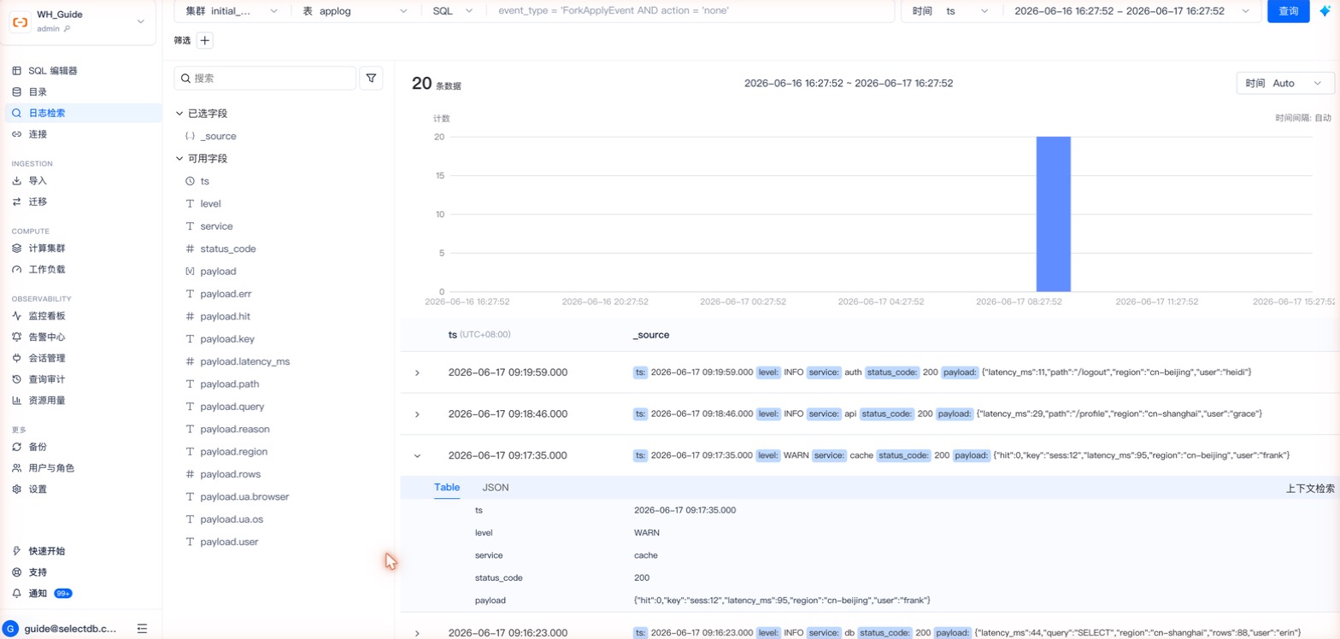Click the 99+ notification badge
This screenshot has height=639, width=1340.
[63, 593]
